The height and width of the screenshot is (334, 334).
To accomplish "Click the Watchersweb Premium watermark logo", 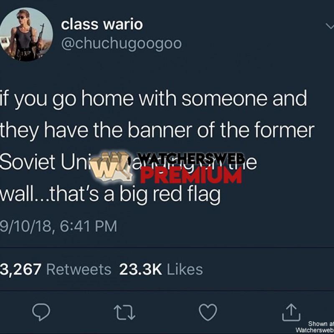I will tap(167, 167).
